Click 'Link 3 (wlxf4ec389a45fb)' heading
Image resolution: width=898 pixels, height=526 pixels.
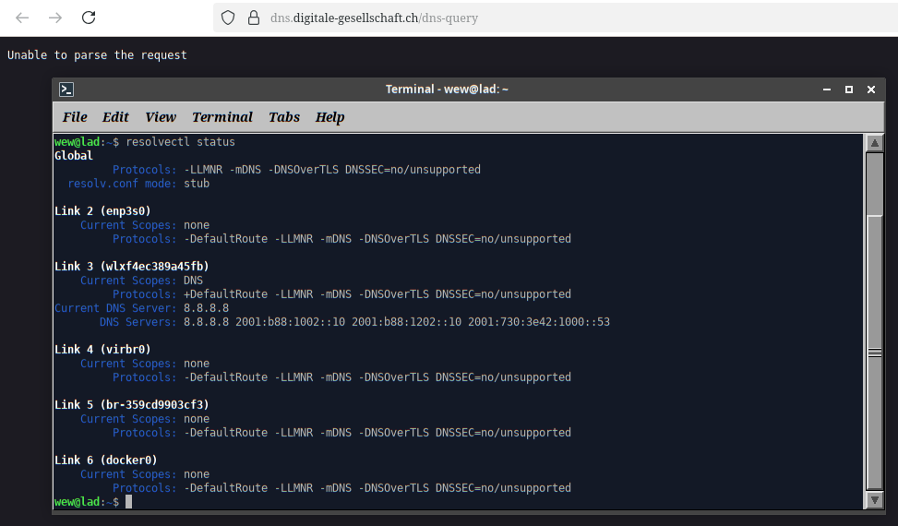click(132, 266)
